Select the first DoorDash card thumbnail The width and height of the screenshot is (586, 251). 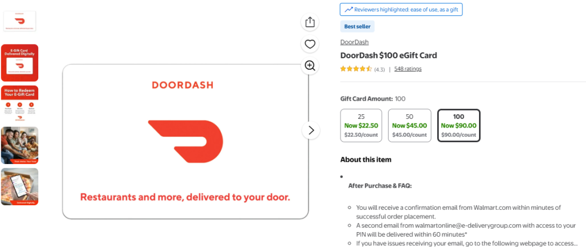[20, 21]
